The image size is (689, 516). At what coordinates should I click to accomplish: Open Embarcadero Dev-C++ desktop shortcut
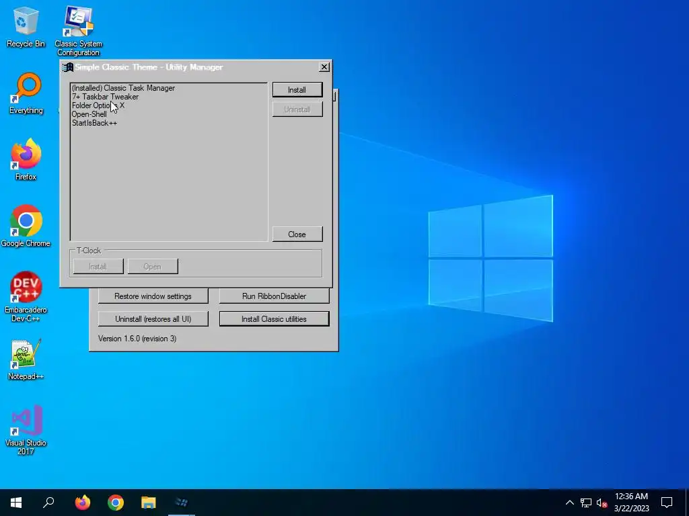click(x=26, y=296)
